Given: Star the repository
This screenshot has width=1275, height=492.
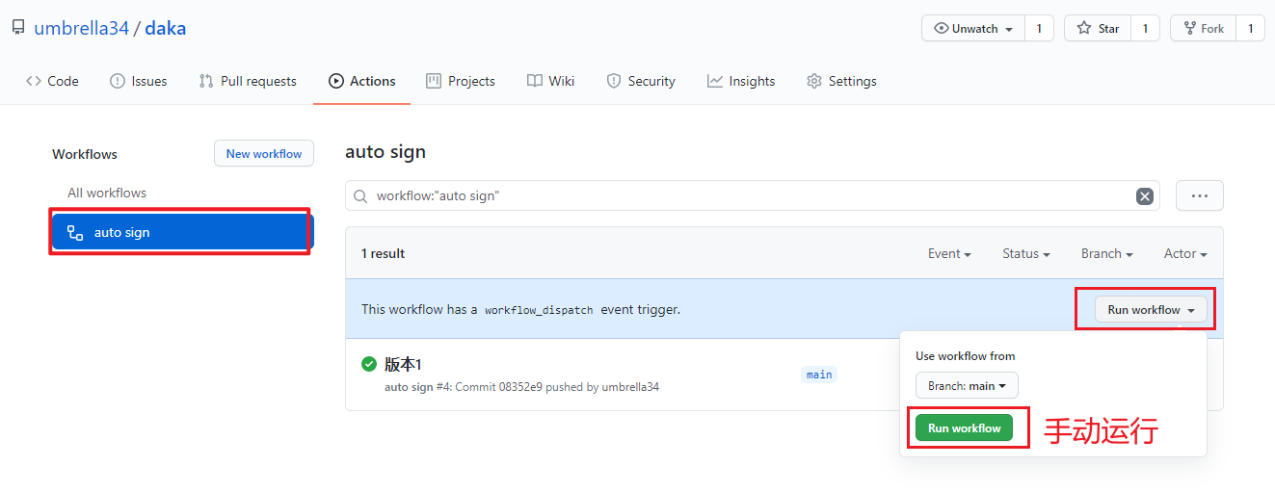Looking at the screenshot, I should tap(1098, 29).
